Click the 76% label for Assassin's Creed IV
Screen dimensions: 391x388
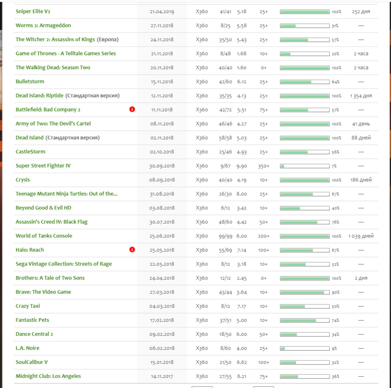(x=335, y=222)
